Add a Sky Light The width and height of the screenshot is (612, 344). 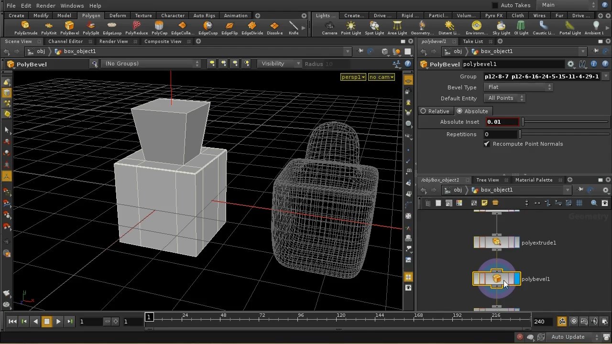tap(502, 28)
